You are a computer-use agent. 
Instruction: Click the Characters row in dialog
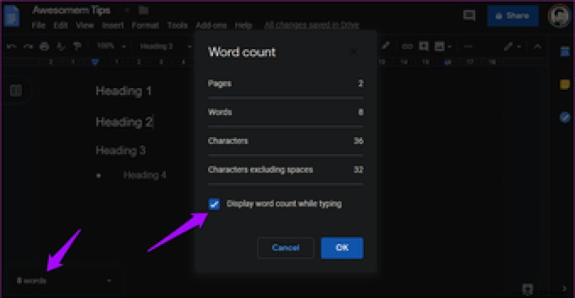point(285,141)
